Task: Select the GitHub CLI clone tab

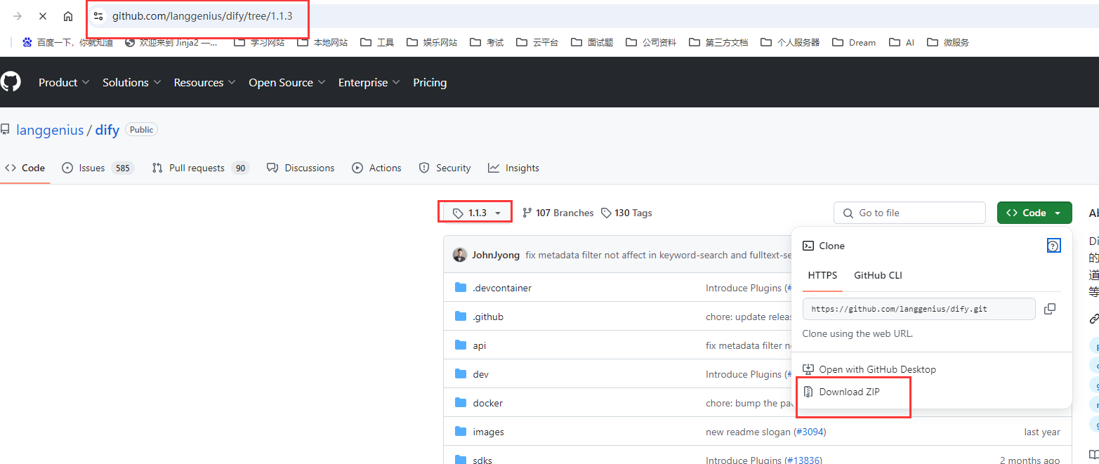Action: click(878, 275)
